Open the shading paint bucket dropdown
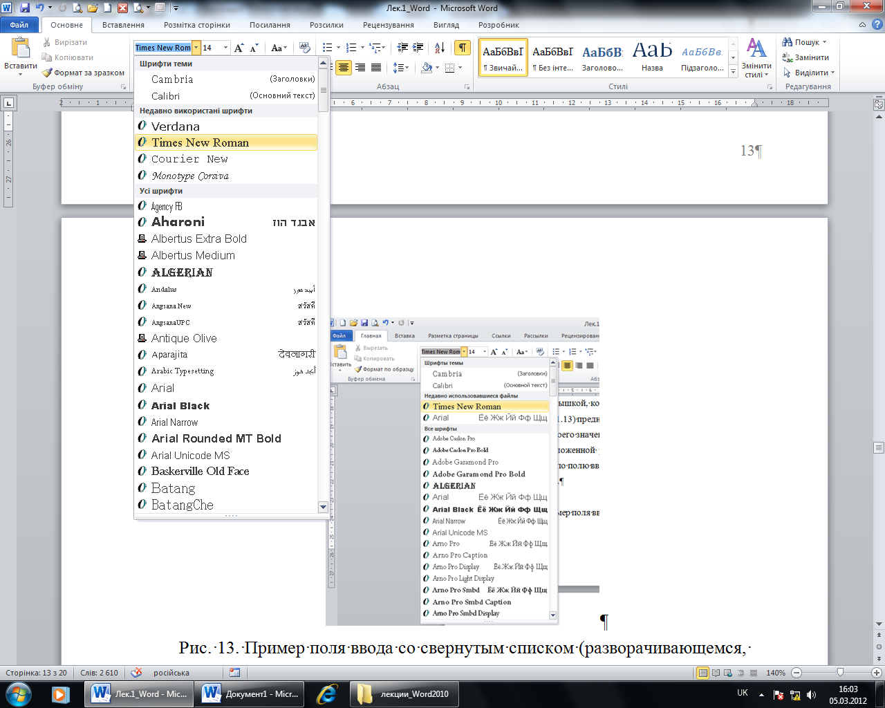 click(437, 68)
